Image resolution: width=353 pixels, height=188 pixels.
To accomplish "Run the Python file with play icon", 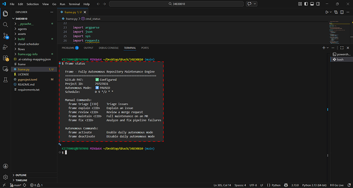I will tap(327, 12).
